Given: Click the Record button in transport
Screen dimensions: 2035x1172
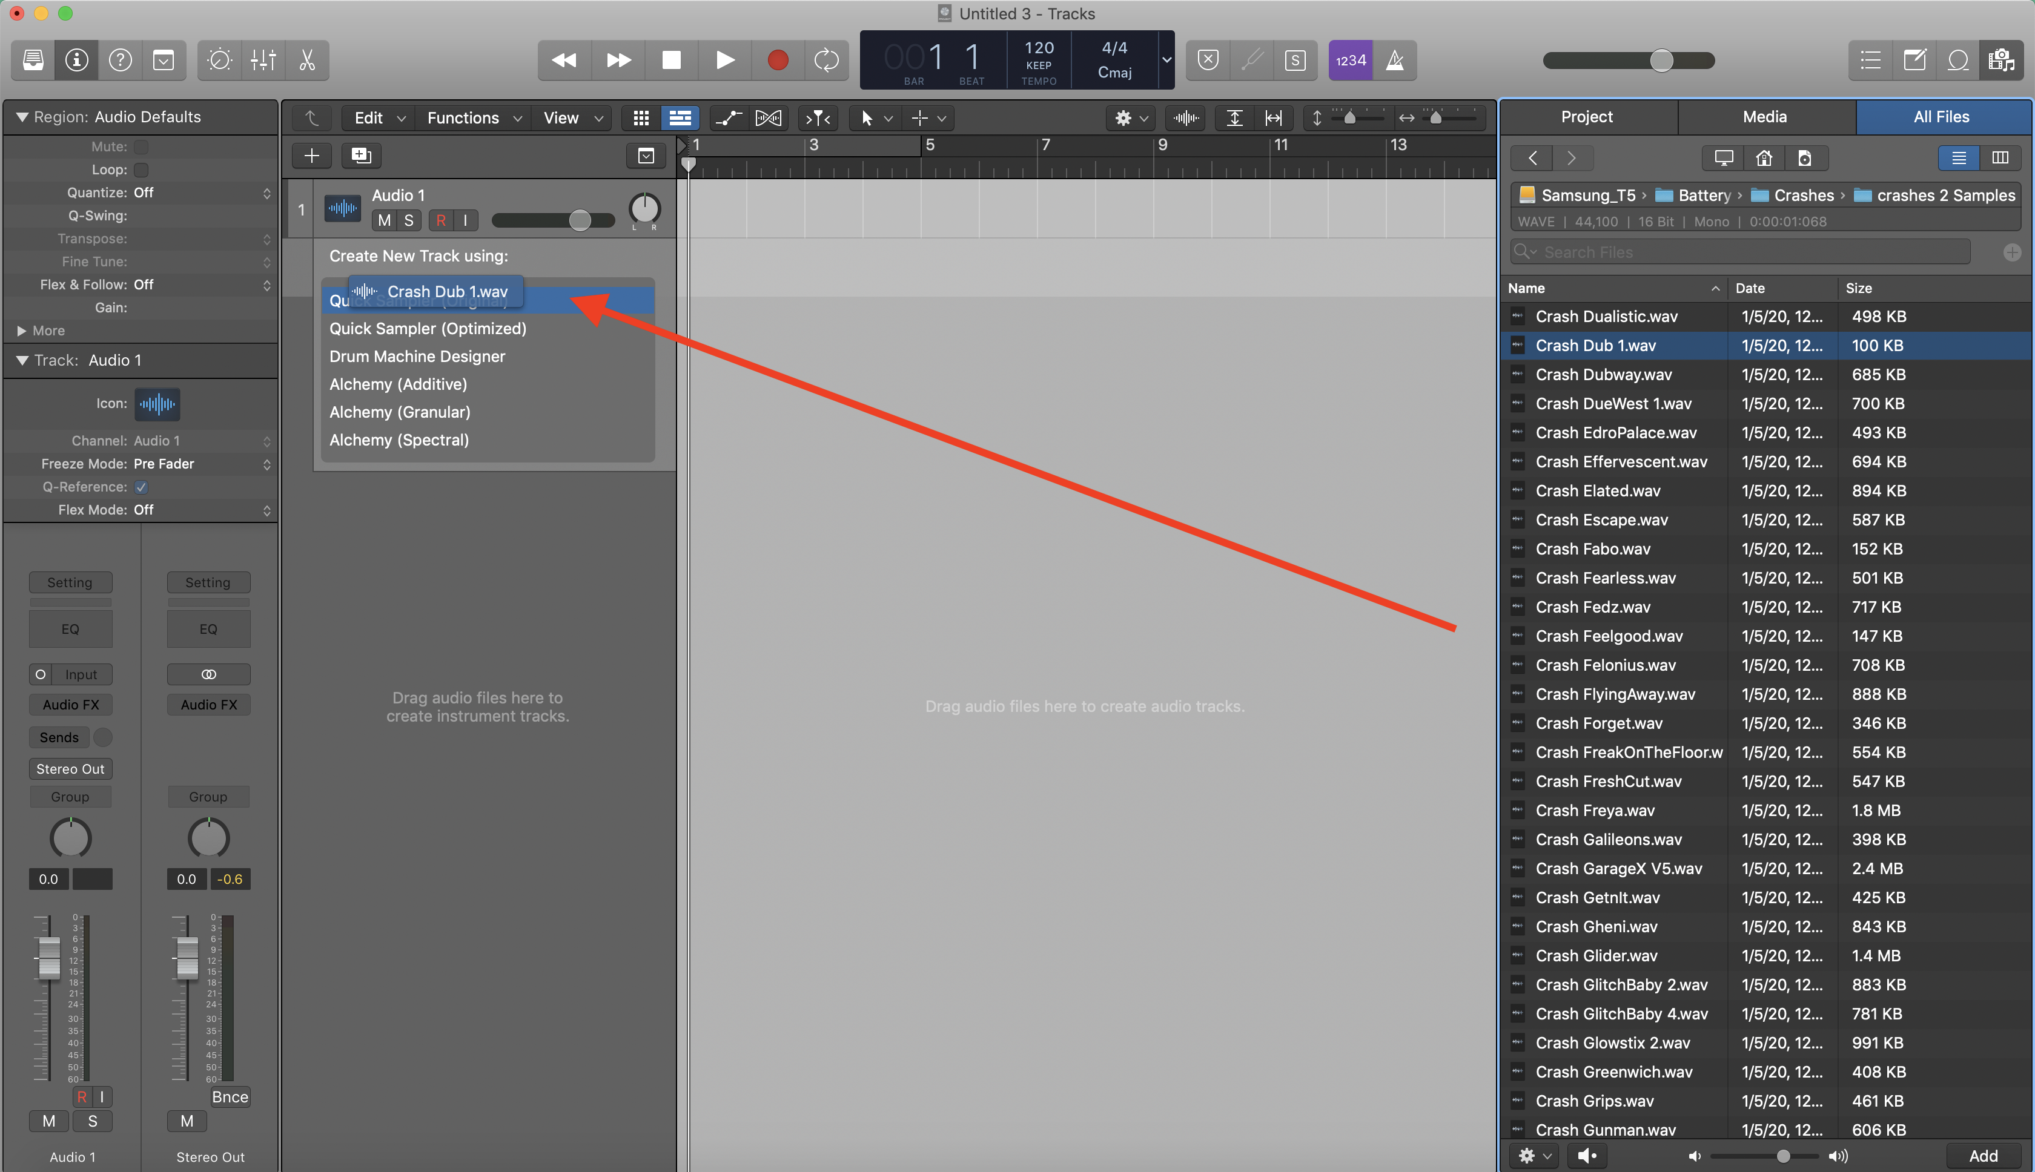Looking at the screenshot, I should [777, 59].
